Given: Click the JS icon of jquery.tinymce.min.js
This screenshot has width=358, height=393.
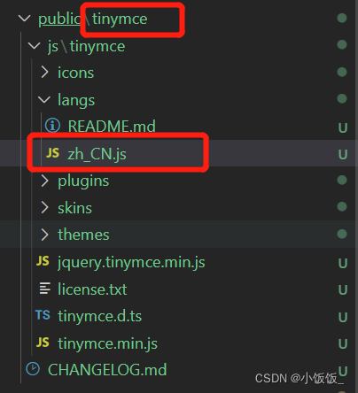Looking at the screenshot, I should 43,261.
